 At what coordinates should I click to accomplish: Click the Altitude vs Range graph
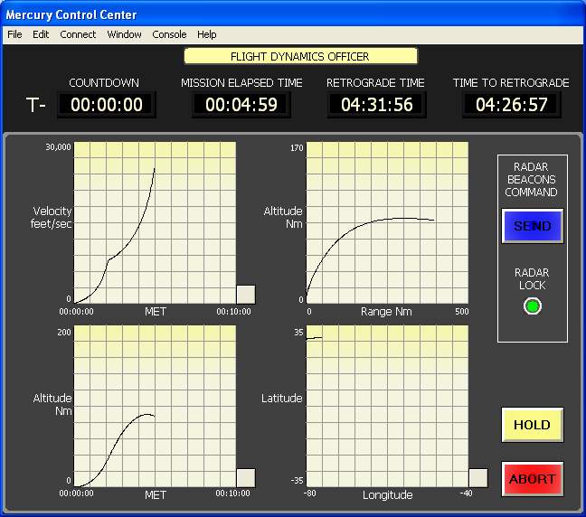click(x=387, y=222)
